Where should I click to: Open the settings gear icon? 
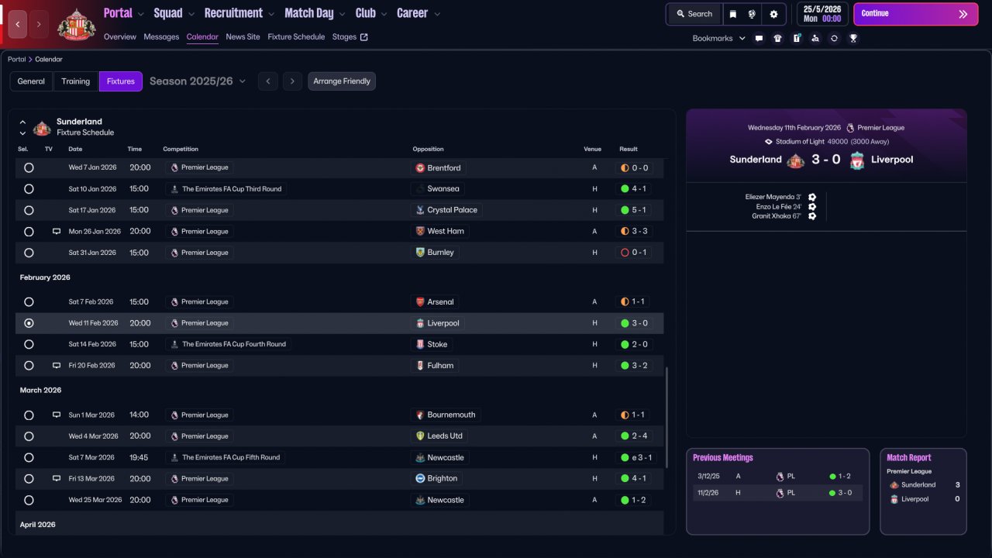773,14
